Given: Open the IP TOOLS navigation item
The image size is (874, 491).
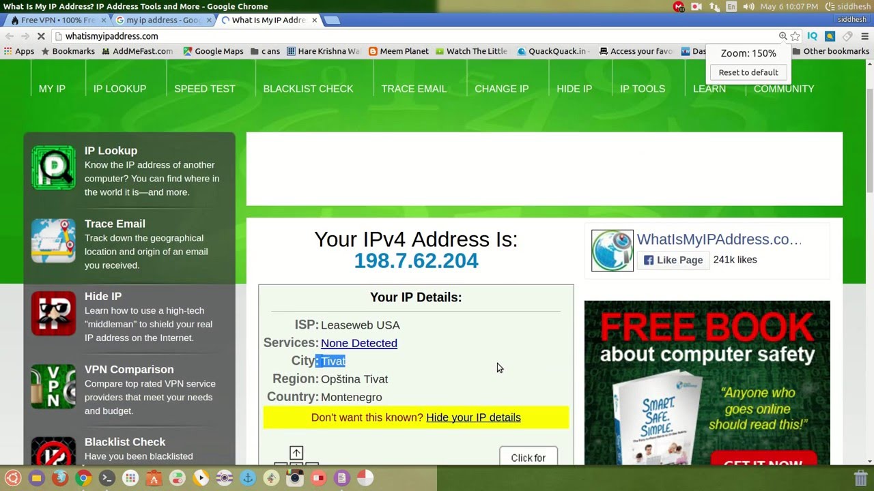Looking at the screenshot, I should pos(643,89).
